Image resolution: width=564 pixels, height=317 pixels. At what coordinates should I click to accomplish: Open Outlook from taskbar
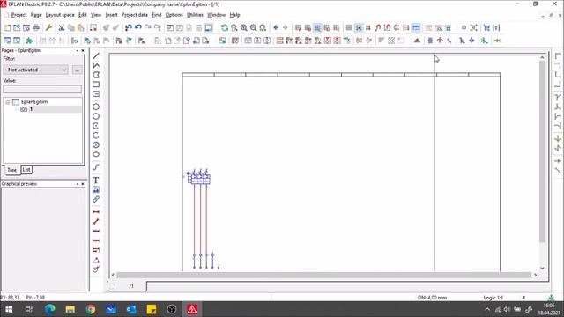tap(131, 309)
